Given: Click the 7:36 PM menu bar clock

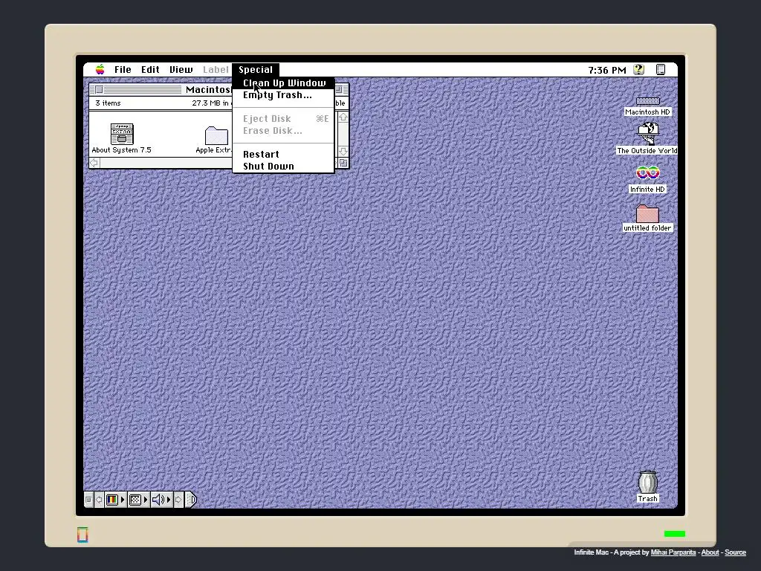Looking at the screenshot, I should pos(607,71).
